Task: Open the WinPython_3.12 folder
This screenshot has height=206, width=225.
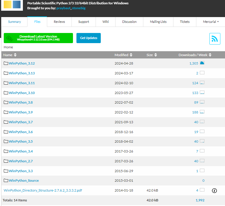Action: 22,63
